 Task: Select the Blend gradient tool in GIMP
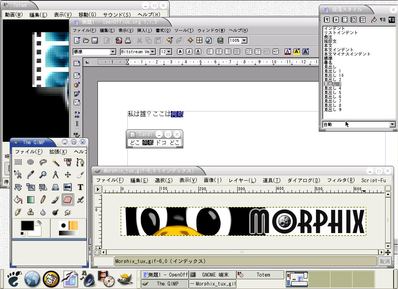(x=30, y=200)
